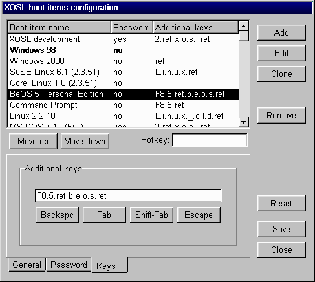Switch to the Password tab
The width and height of the screenshot is (315, 282).
point(69,265)
